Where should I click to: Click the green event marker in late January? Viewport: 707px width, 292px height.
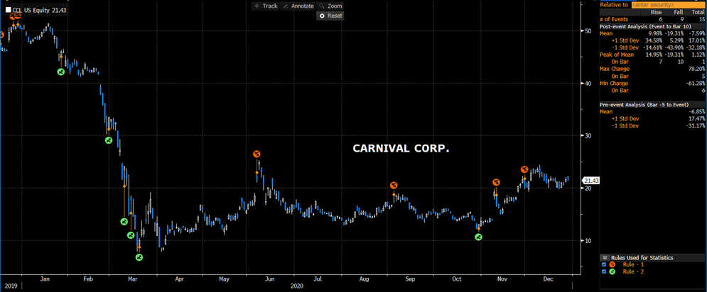tap(61, 72)
